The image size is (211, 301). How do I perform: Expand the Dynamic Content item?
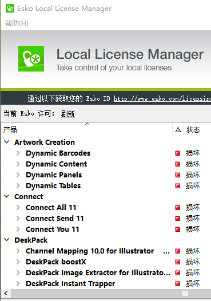(x=18, y=164)
